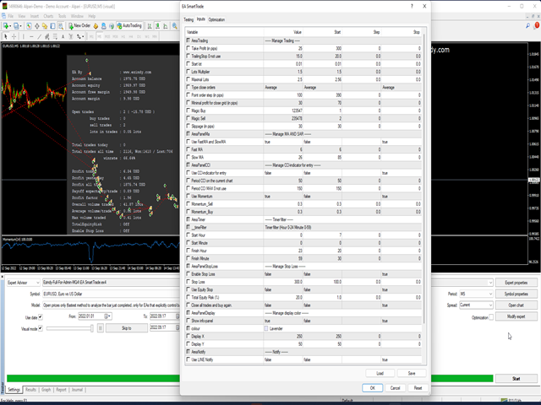Open the Market Watch toolbar icon

[x=29, y=26]
